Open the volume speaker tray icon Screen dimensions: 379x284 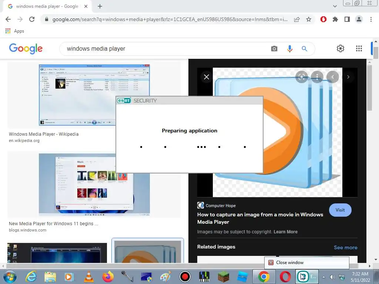tap(332, 277)
